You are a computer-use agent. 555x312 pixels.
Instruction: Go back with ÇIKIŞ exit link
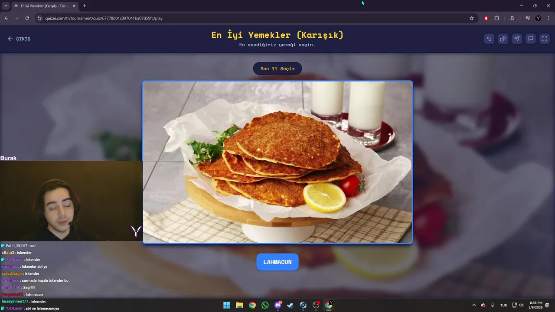(x=19, y=39)
